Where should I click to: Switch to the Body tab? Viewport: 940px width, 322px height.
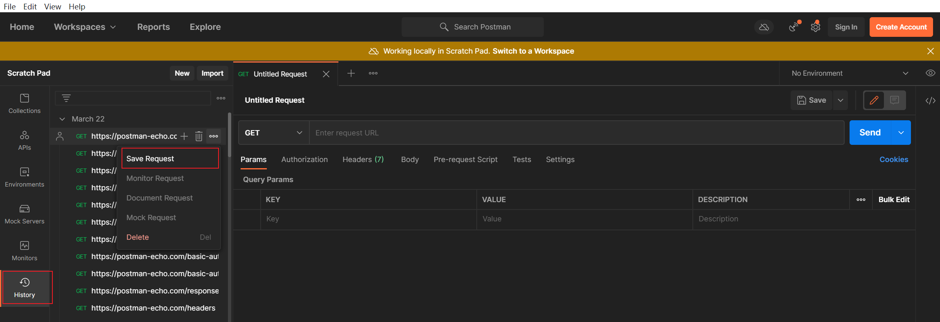tap(410, 160)
